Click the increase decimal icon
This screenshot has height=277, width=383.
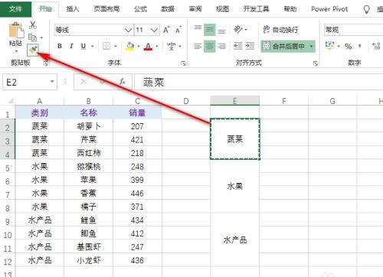376,46
